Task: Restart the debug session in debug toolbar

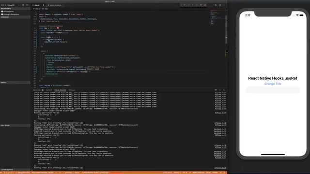Action: click(201, 5)
